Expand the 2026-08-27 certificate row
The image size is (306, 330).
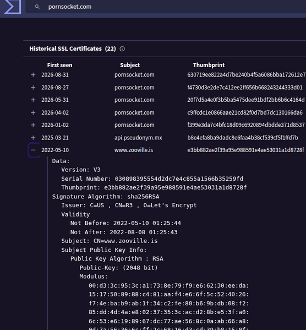point(33,88)
